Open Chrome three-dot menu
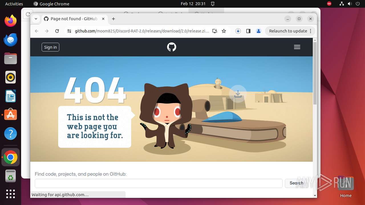This screenshot has height=205, width=365. click(x=311, y=31)
